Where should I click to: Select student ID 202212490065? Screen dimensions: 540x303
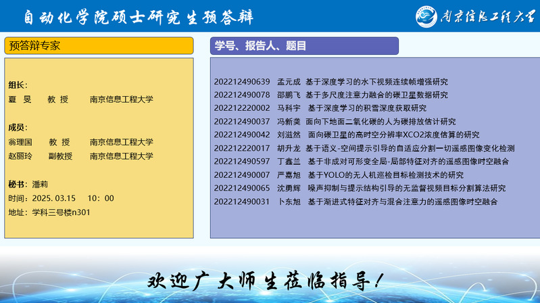[242, 188]
